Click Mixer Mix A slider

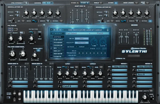121,37
